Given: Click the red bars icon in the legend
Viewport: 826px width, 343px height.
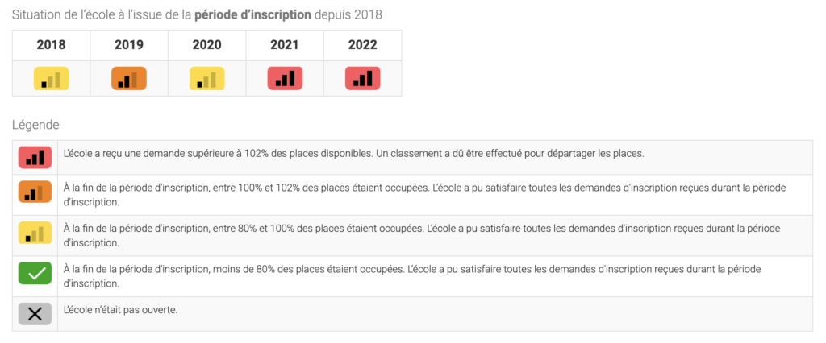Looking at the screenshot, I should (x=35, y=157).
